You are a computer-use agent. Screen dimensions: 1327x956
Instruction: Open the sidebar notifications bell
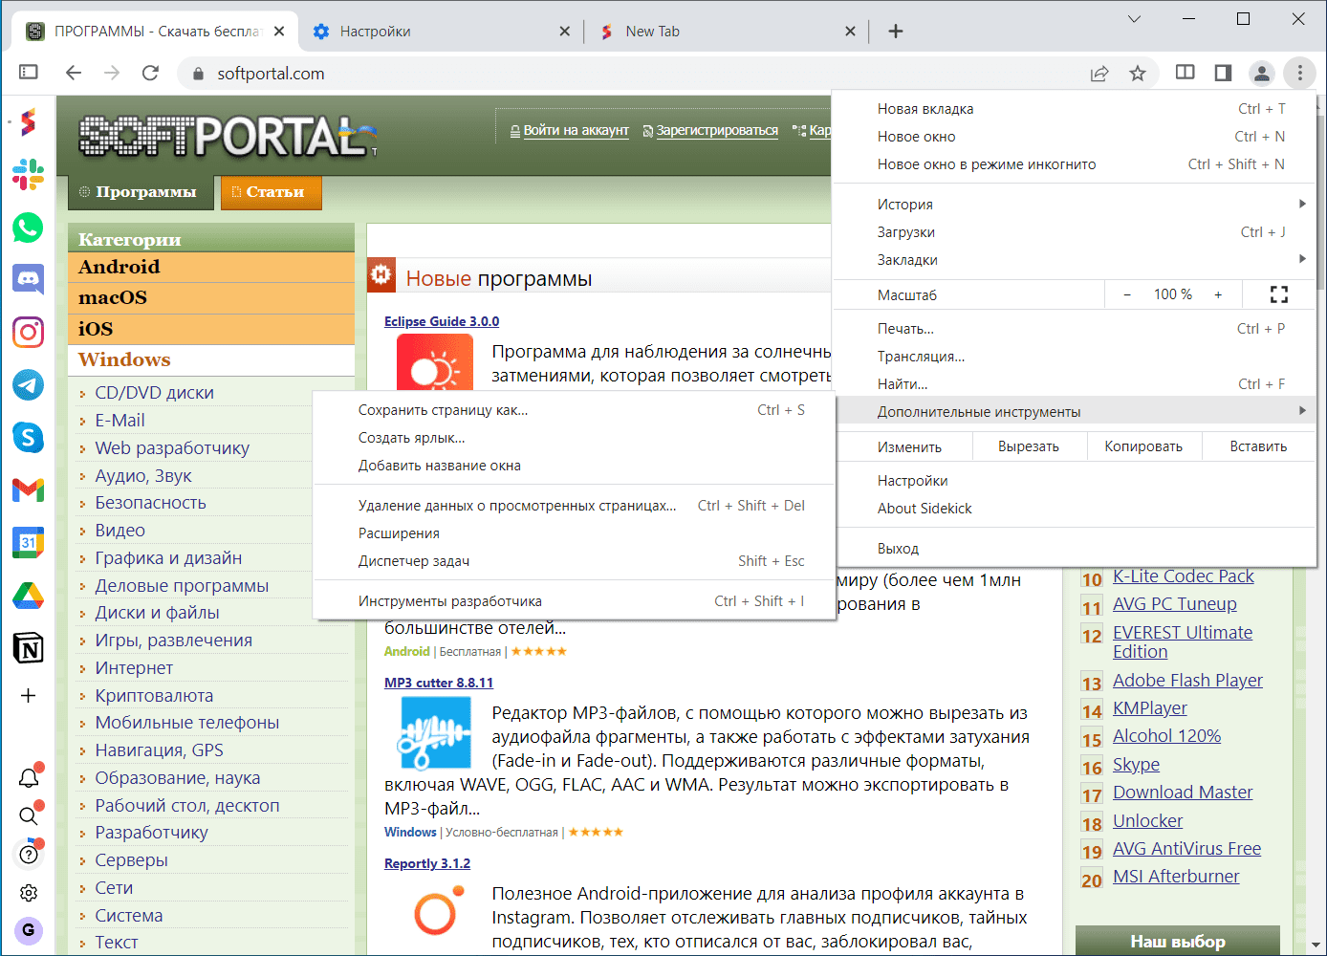point(29,777)
